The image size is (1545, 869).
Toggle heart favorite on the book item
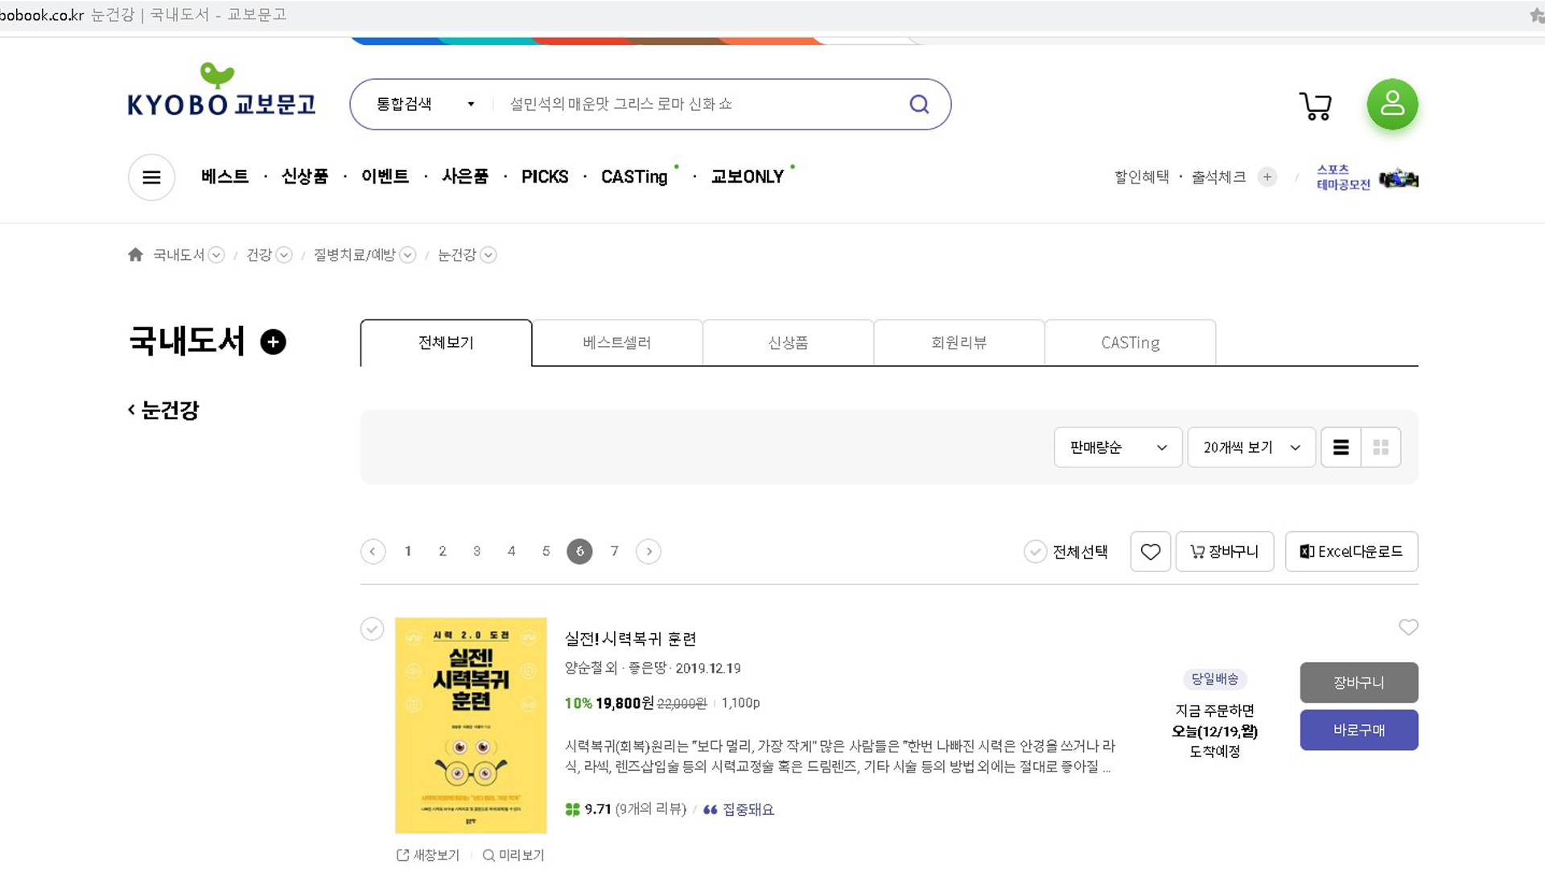(1408, 627)
